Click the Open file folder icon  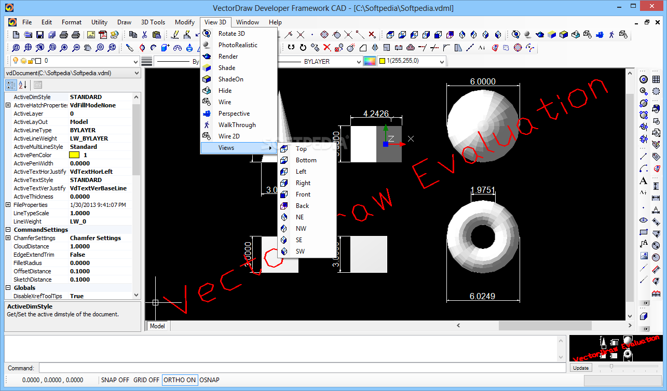tap(28, 35)
